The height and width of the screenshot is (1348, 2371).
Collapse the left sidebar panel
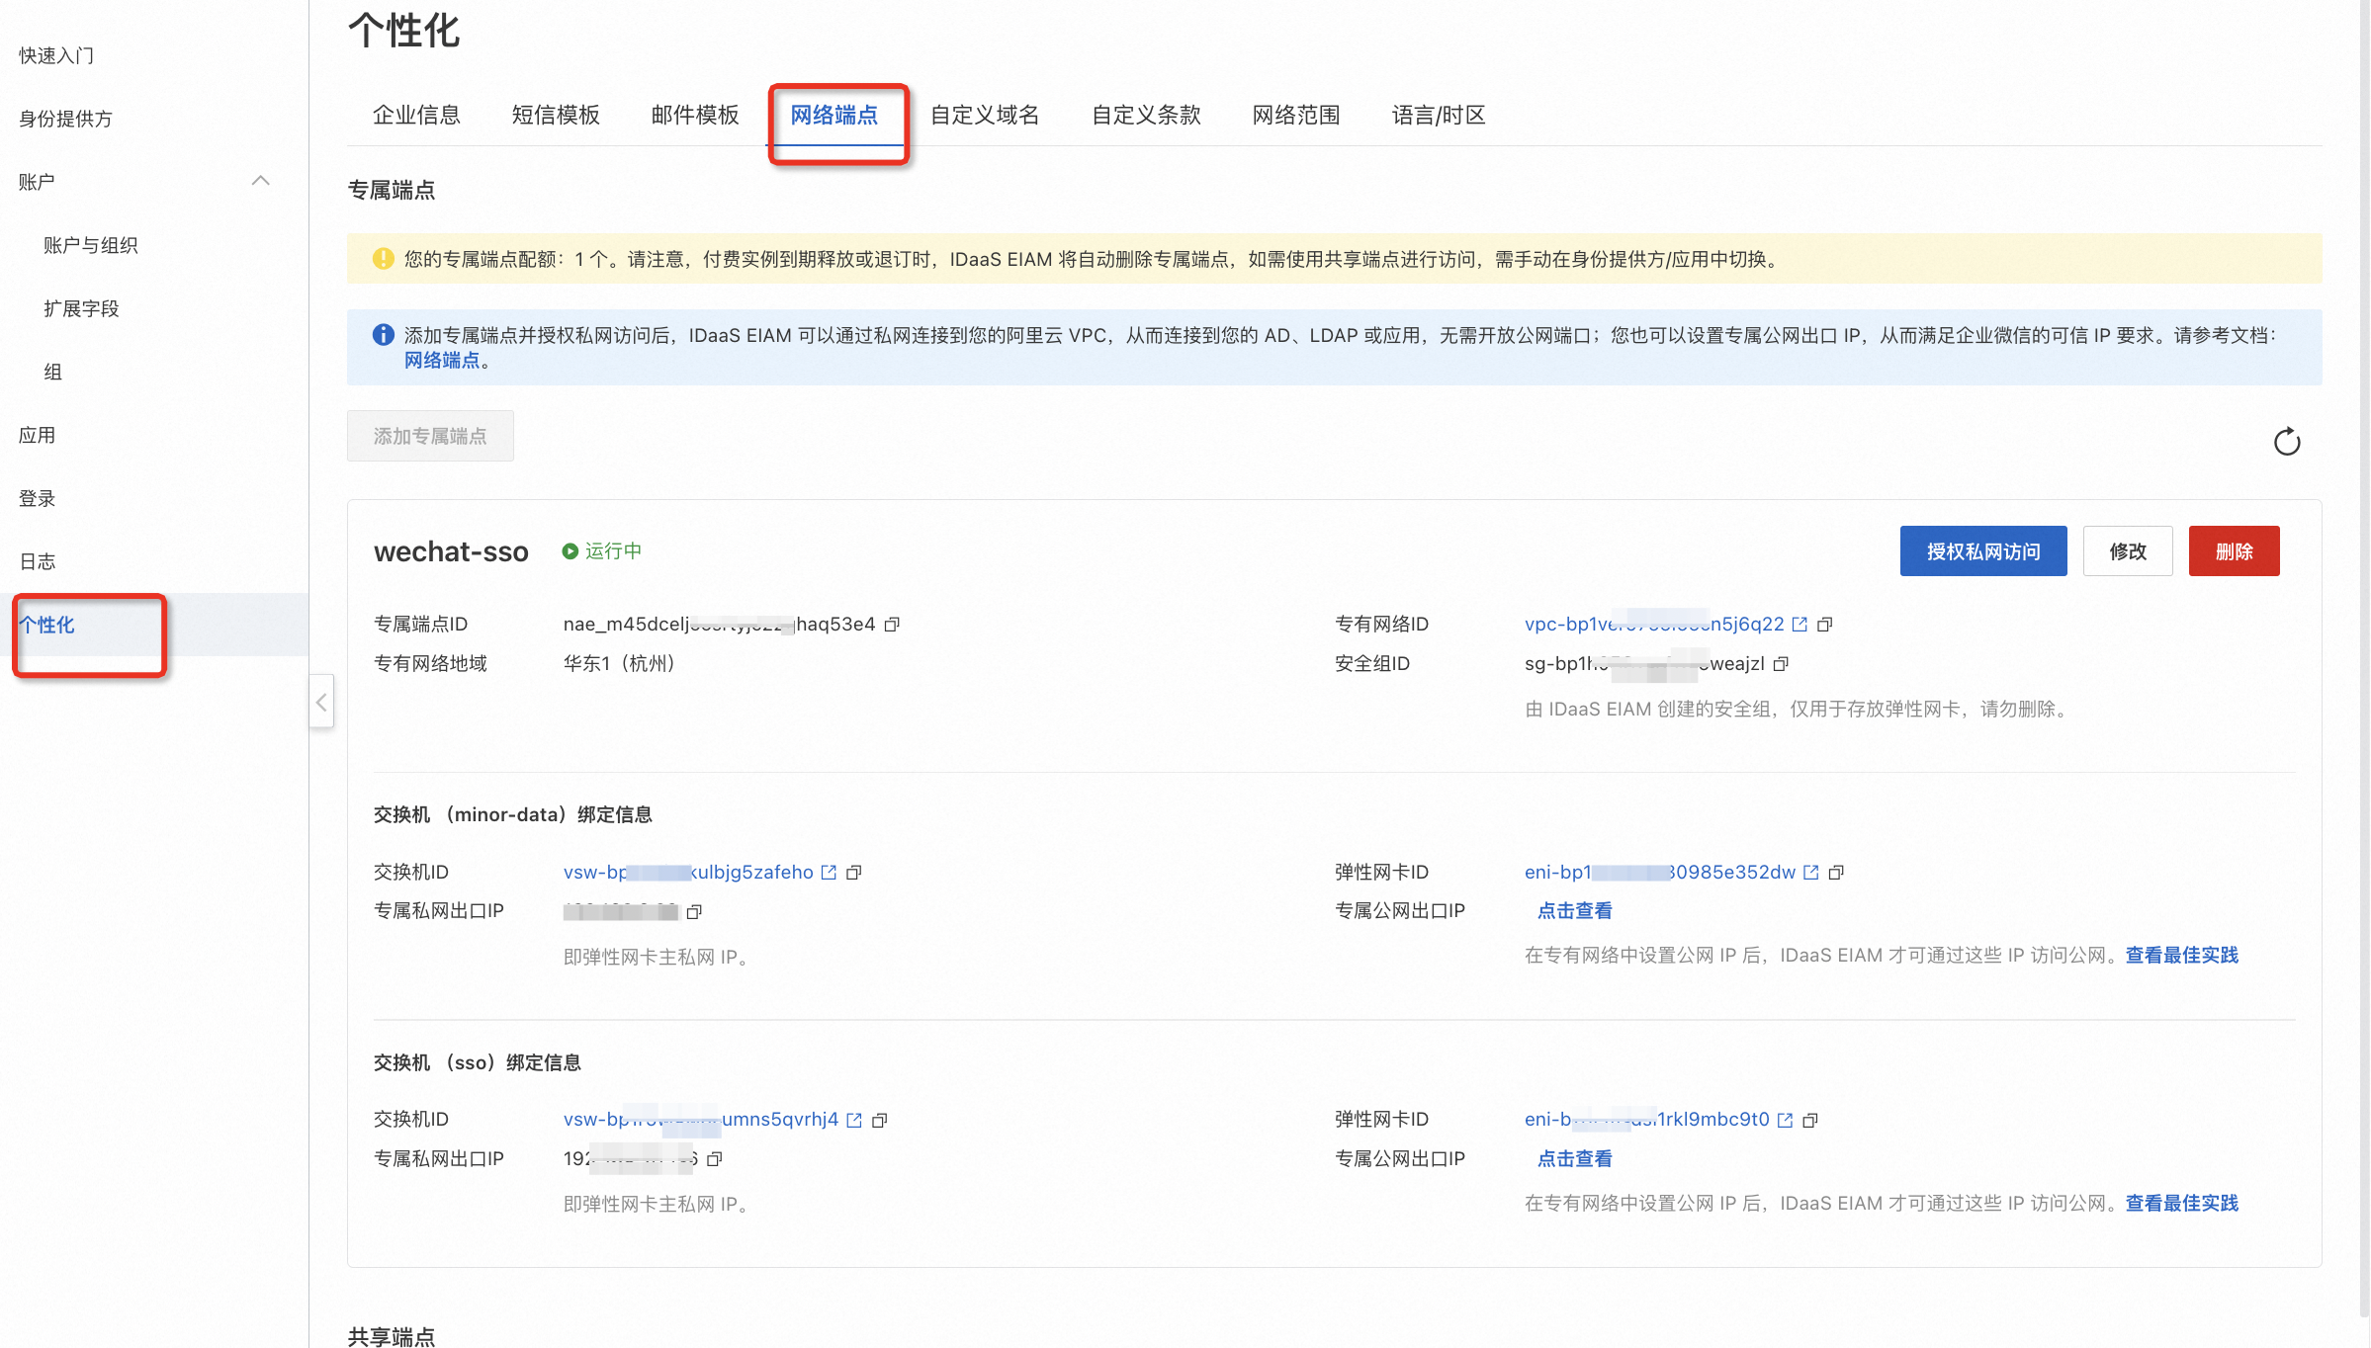tap(321, 702)
